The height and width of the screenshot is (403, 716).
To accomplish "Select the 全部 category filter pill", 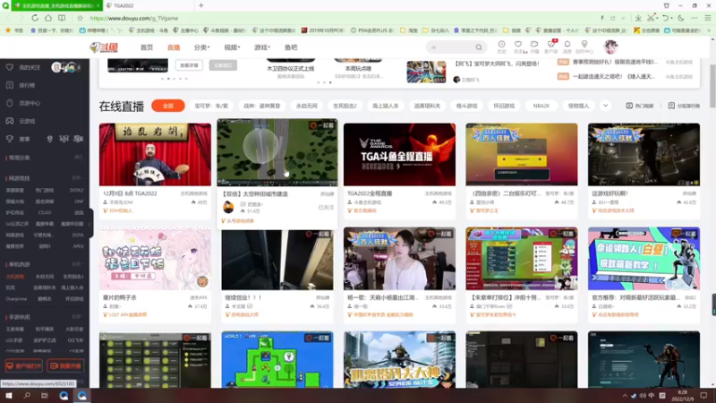I will click(168, 106).
